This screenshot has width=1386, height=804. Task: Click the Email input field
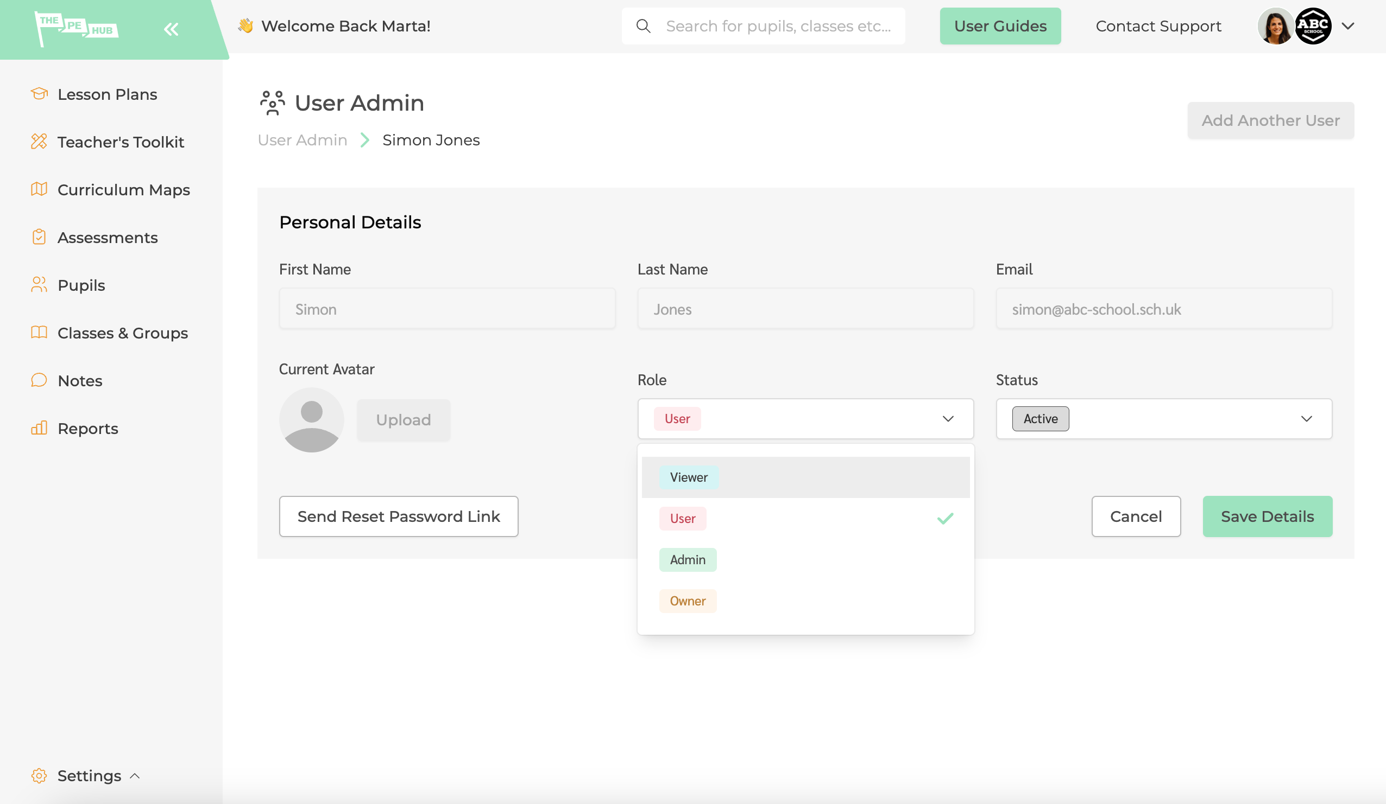[x=1163, y=309]
